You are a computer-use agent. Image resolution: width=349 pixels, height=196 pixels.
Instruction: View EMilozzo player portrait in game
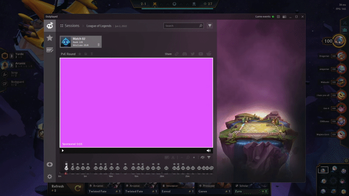pos(341,121)
